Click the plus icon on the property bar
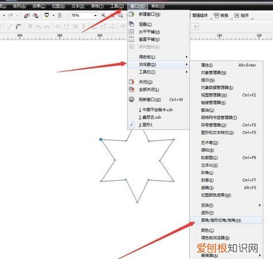Image resolution: width=273 pixels, height=259 pixels. (x=195, y=26)
